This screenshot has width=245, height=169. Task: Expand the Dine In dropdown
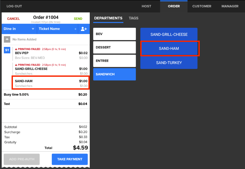(x=33, y=29)
